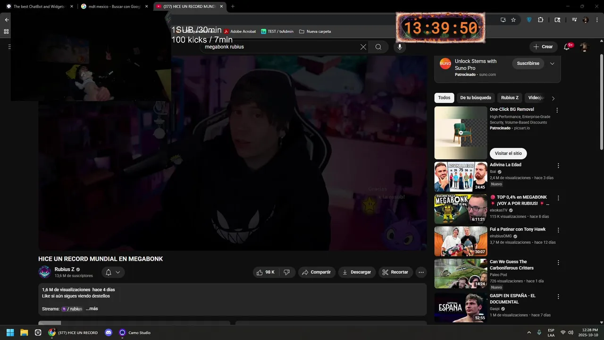Open Chrome profile avatar in the toolbar
This screenshot has width=604, height=340.
pyautogui.click(x=586, y=20)
